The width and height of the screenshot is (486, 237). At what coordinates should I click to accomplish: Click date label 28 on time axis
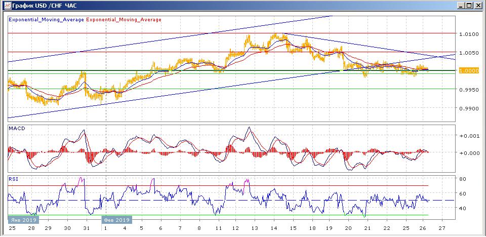pos(31,228)
